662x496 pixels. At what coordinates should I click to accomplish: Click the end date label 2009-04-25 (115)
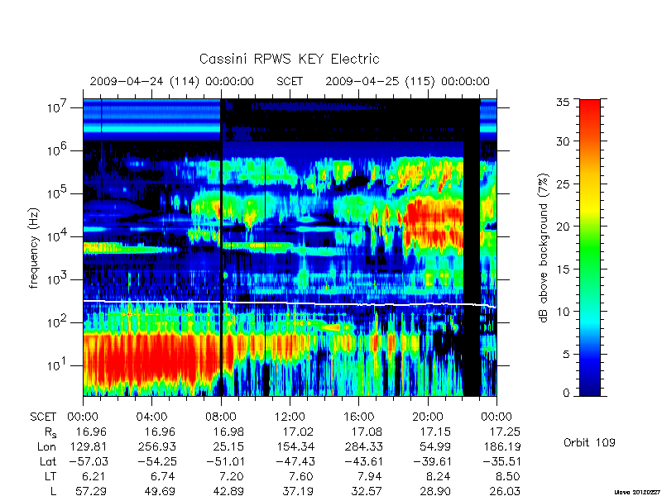(380, 81)
